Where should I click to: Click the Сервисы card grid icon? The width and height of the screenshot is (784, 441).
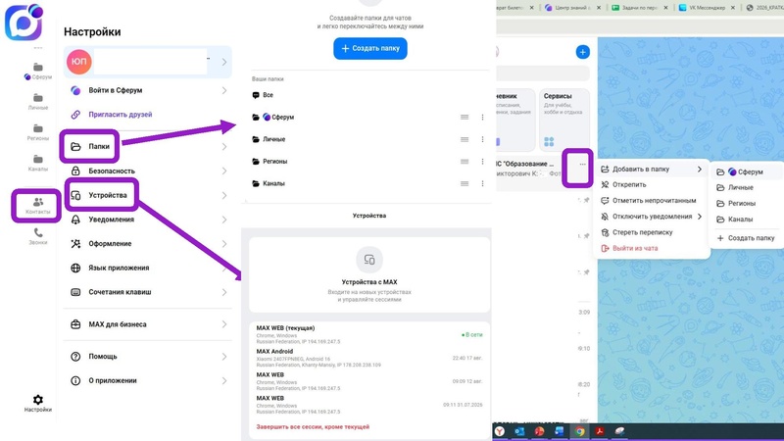pyautogui.click(x=549, y=142)
